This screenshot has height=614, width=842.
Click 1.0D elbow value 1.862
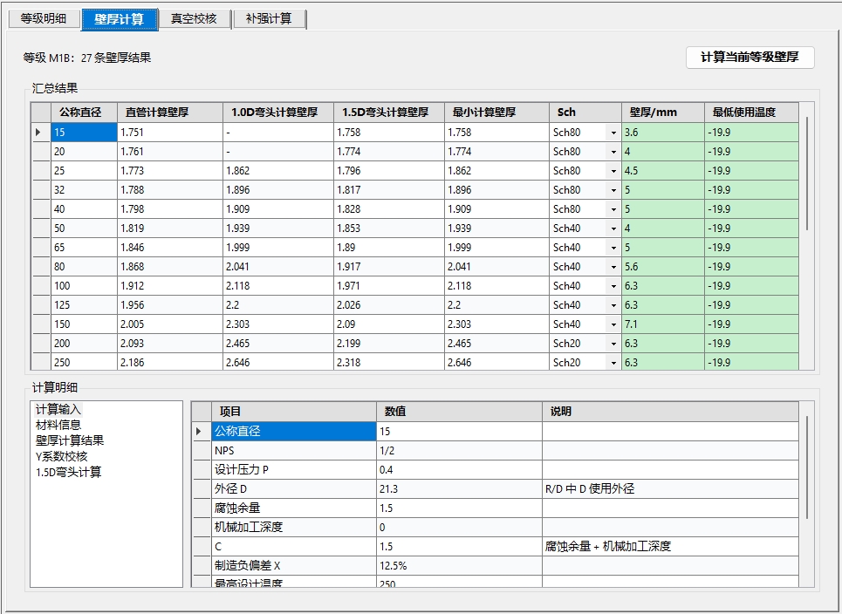coord(278,171)
